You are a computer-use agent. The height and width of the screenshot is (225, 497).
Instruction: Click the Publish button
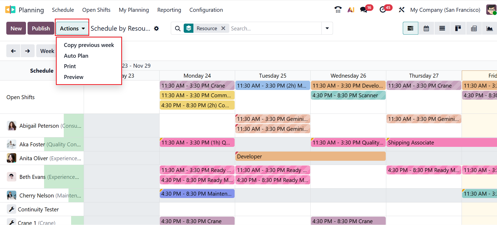click(41, 28)
